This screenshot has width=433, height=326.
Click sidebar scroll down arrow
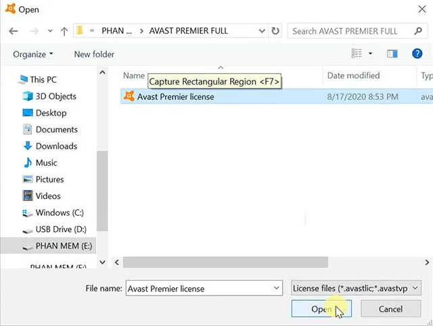tap(102, 262)
